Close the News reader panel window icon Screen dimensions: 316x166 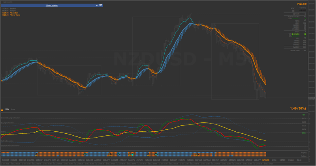pyautogui.click(x=101, y=6)
